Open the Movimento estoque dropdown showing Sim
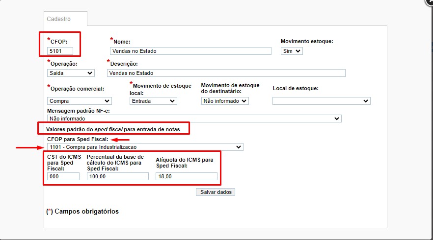 click(x=292, y=51)
